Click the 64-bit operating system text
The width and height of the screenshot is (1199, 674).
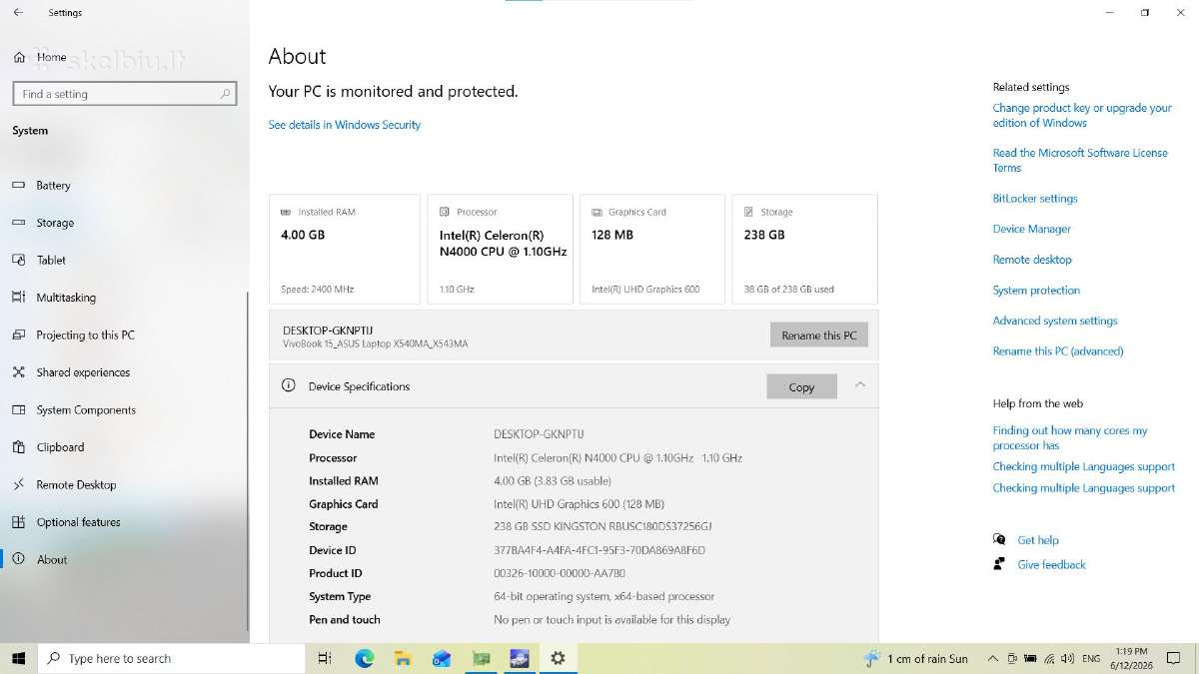coord(603,596)
